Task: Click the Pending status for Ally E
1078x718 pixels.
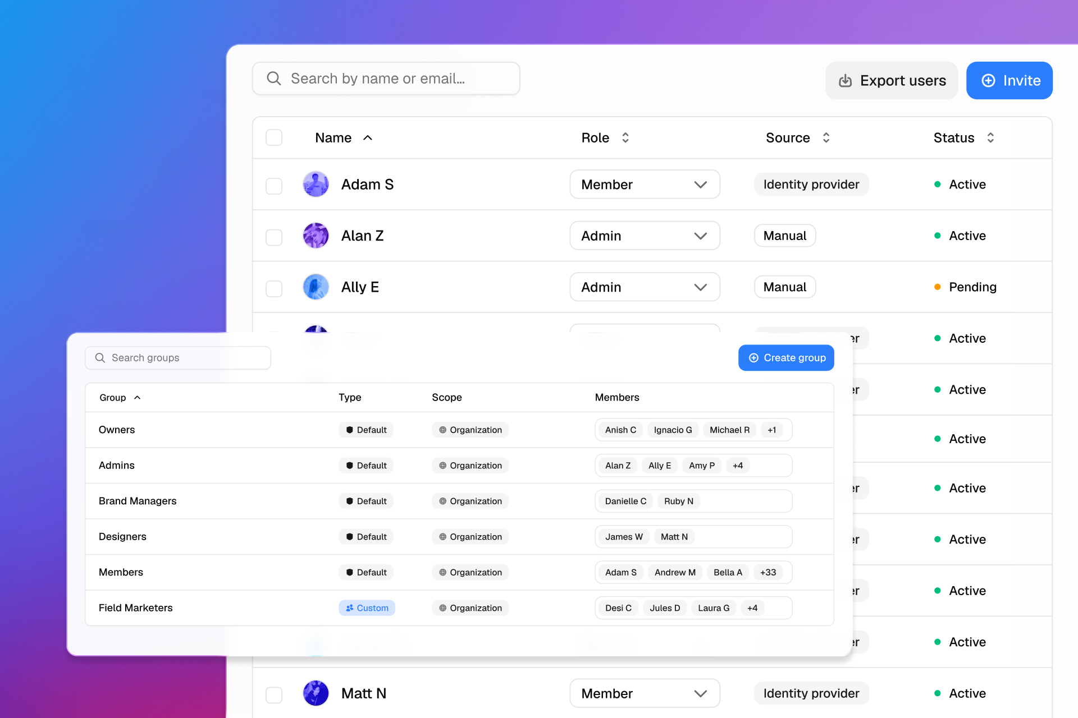Action: click(x=966, y=287)
